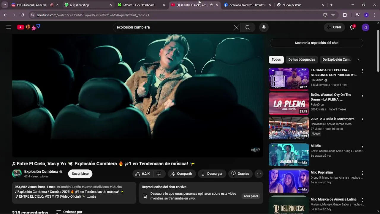Open the #Chicha hashtag
Image resolution: width=380 pixels, height=214 pixels.
pyautogui.click(x=116, y=187)
